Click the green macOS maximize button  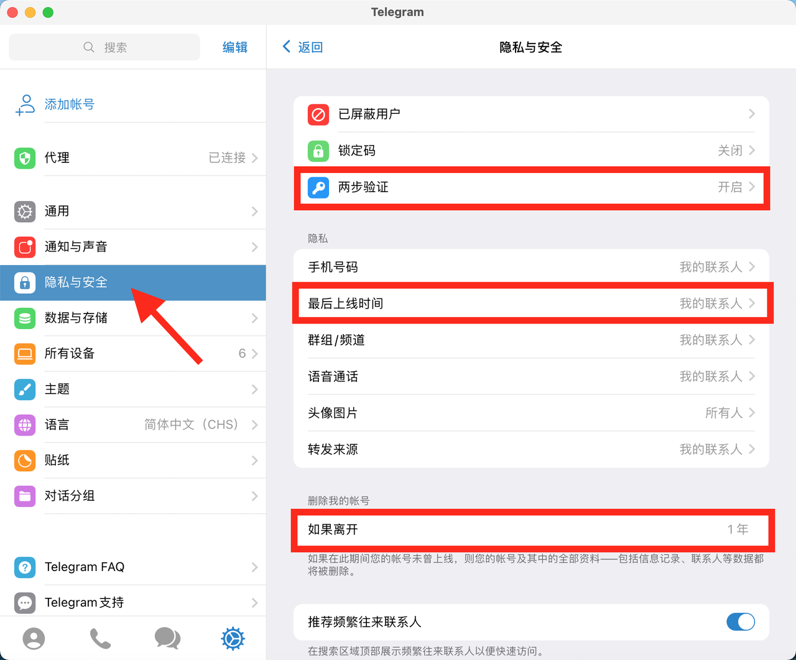(x=48, y=12)
